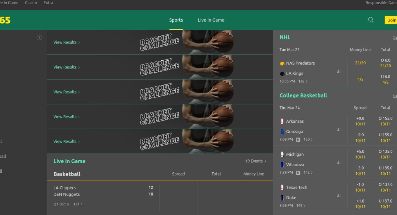
Task: Select Under 137.0 total
Action: (385, 204)
